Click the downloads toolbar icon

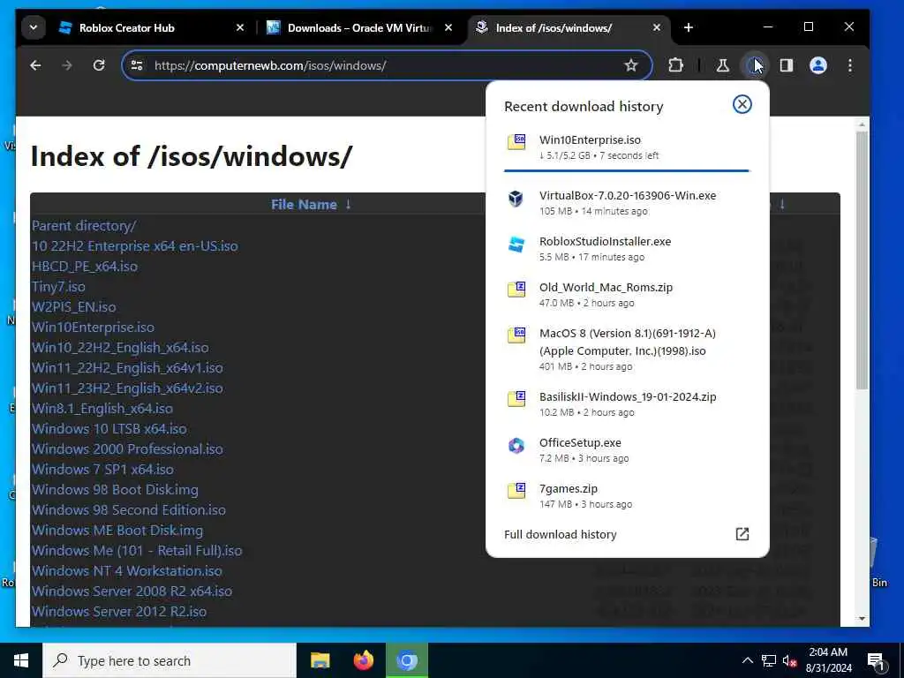point(754,65)
